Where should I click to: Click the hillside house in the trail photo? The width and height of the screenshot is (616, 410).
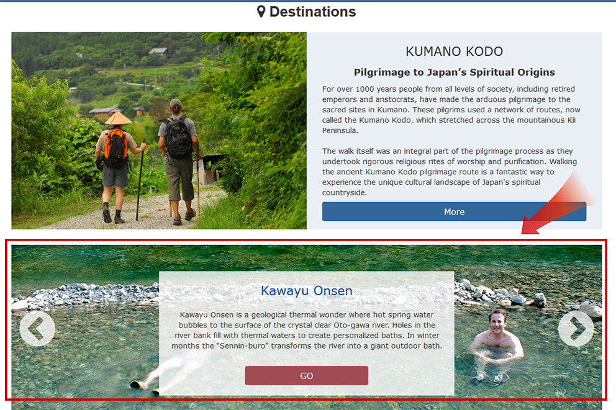pyautogui.click(x=158, y=51)
